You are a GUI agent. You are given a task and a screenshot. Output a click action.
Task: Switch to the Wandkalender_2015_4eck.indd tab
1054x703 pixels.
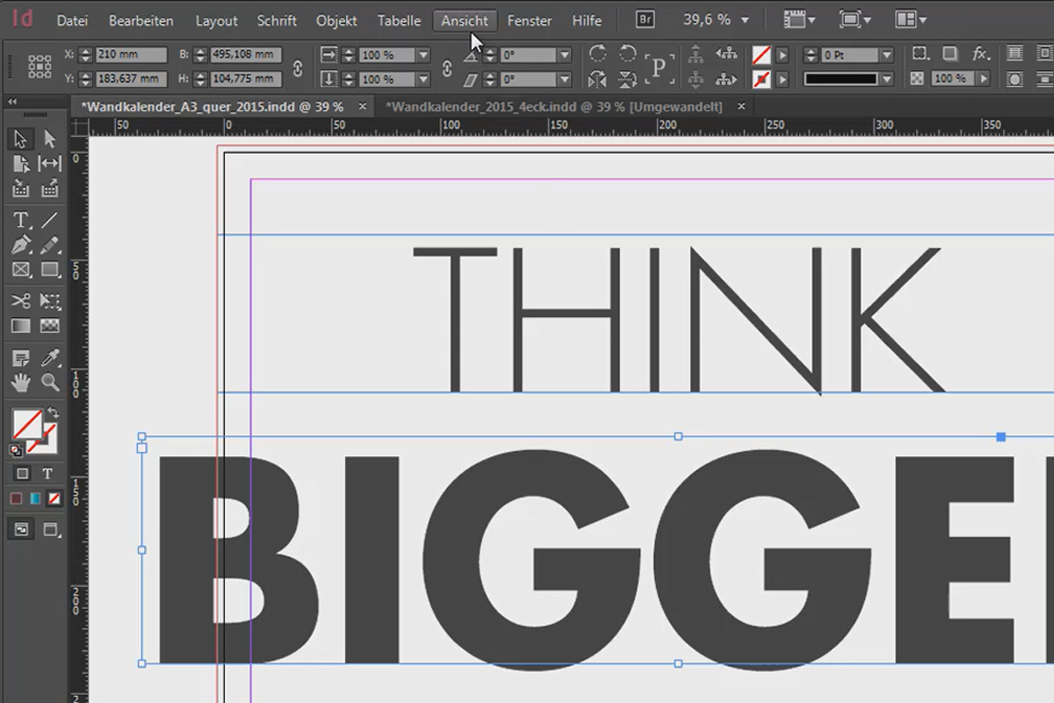click(x=554, y=106)
